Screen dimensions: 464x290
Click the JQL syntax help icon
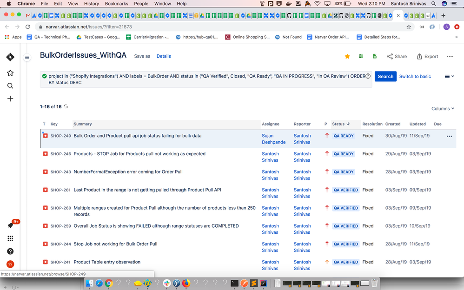point(368,76)
